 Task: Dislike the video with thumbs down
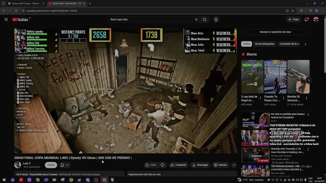162,165
